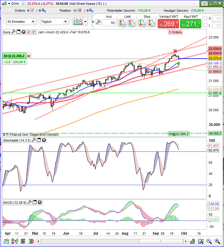The width and height of the screenshot is (224, 247).
Task: Close the MACD panel
Action: tap(40, 202)
